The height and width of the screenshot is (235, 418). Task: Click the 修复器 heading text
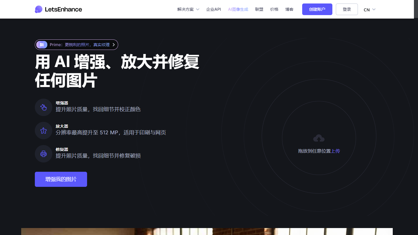click(x=62, y=149)
